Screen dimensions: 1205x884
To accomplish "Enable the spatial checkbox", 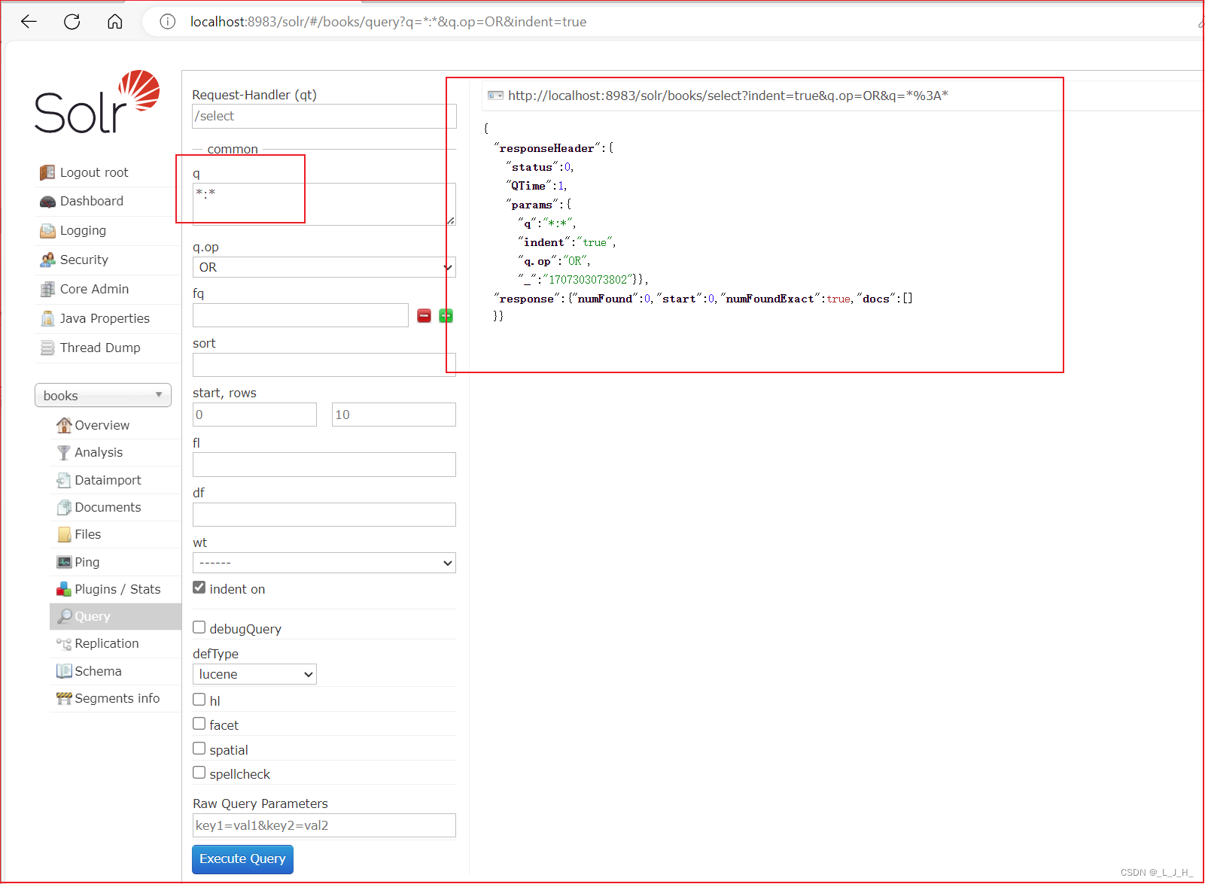I will pyautogui.click(x=199, y=749).
